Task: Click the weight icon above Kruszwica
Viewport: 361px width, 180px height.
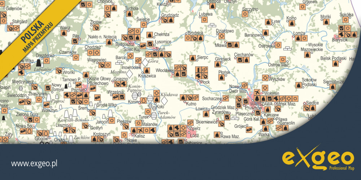Action: pyautogui.click(x=147, y=71)
